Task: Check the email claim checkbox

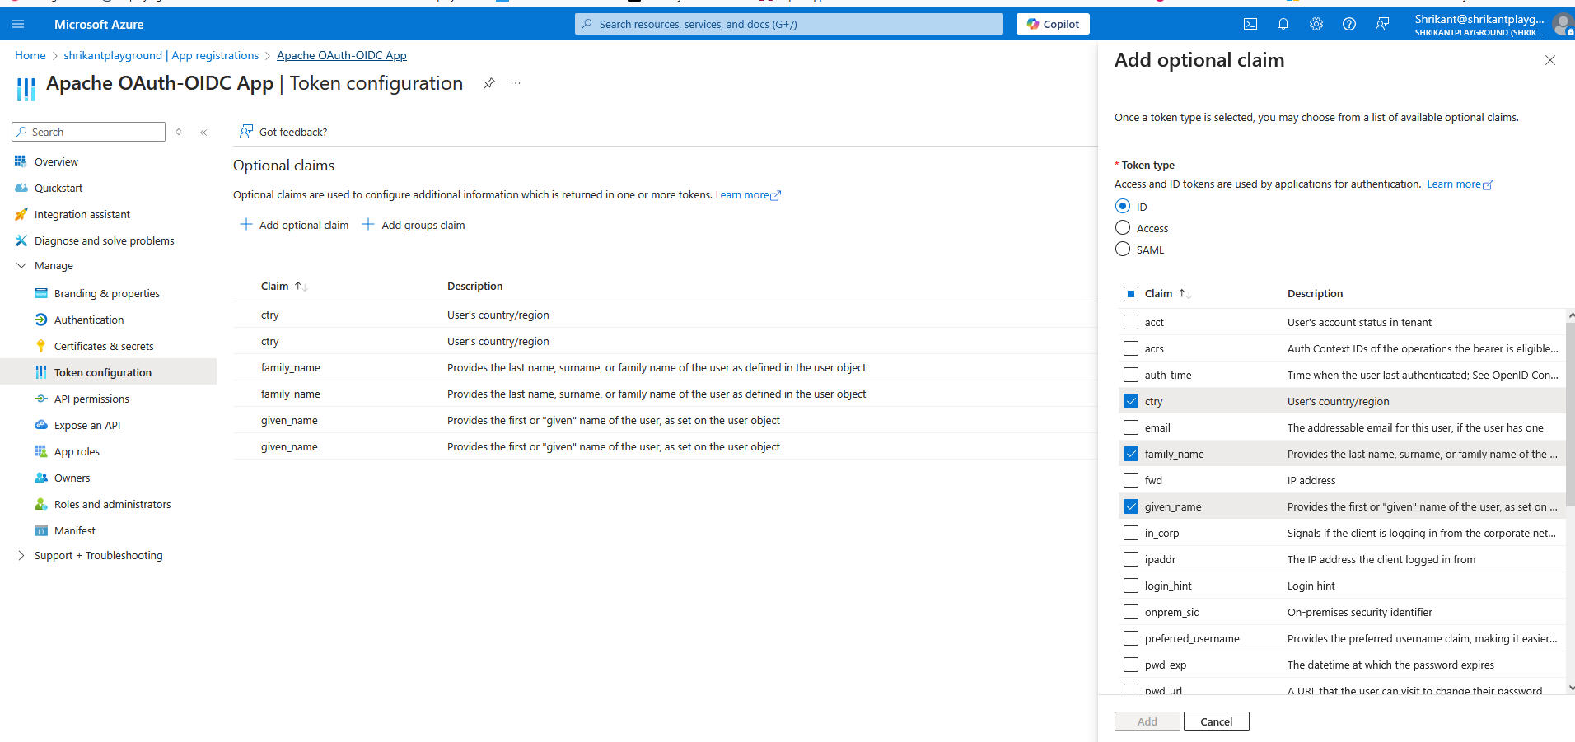Action: tap(1131, 427)
